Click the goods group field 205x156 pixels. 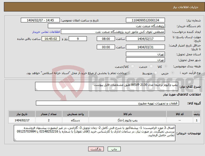107,103
